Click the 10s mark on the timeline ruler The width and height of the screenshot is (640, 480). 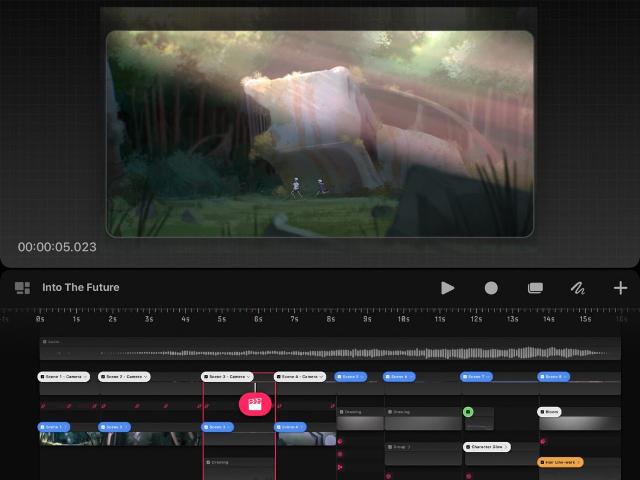404,319
